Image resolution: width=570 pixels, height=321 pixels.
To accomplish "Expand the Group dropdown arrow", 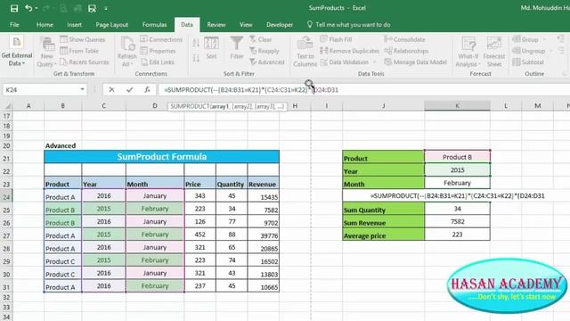I will 544,39.
